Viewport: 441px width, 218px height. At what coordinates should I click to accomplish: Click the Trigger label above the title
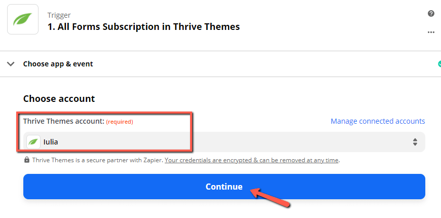[x=59, y=15]
